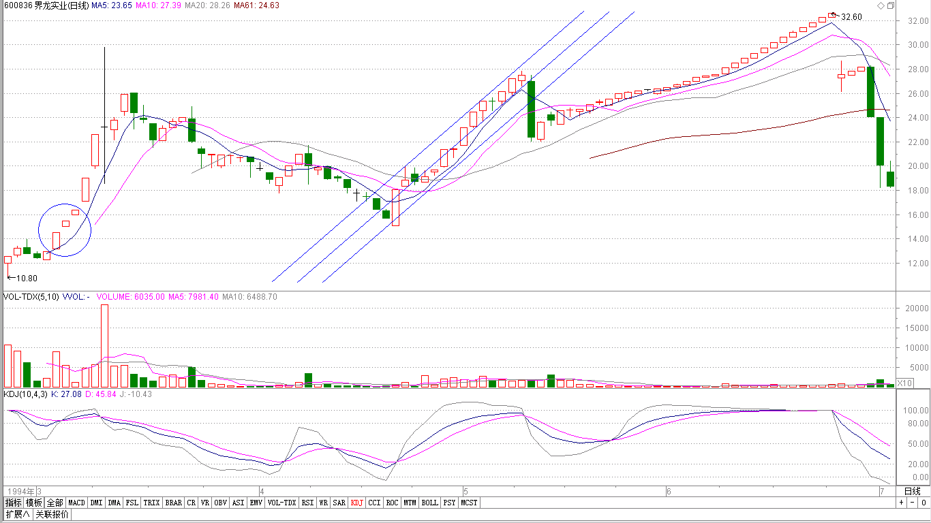Click the minus zoom-out button

[x=913, y=503]
